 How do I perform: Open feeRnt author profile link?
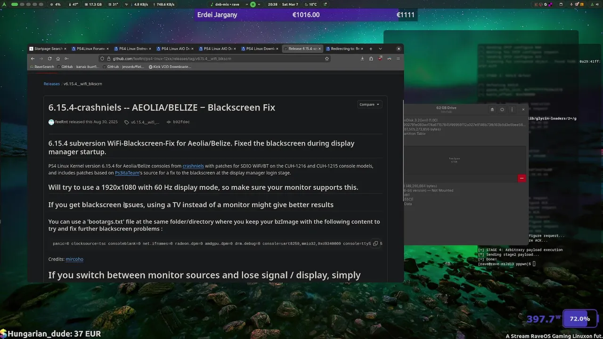(x=61, y=122)
